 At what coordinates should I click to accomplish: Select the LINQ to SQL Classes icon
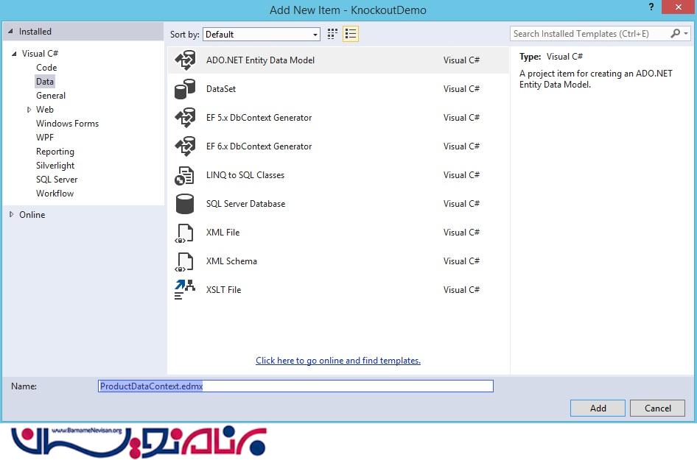pos(184,175)
